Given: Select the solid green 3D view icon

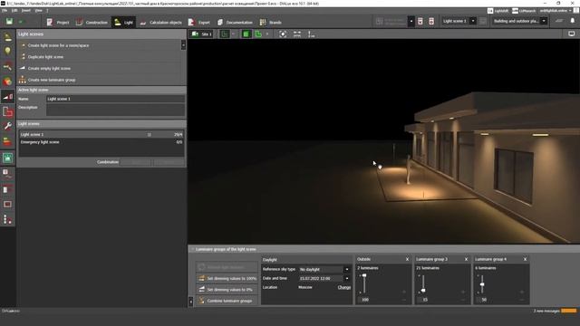Looking at the screenshot, I should 246,34.
